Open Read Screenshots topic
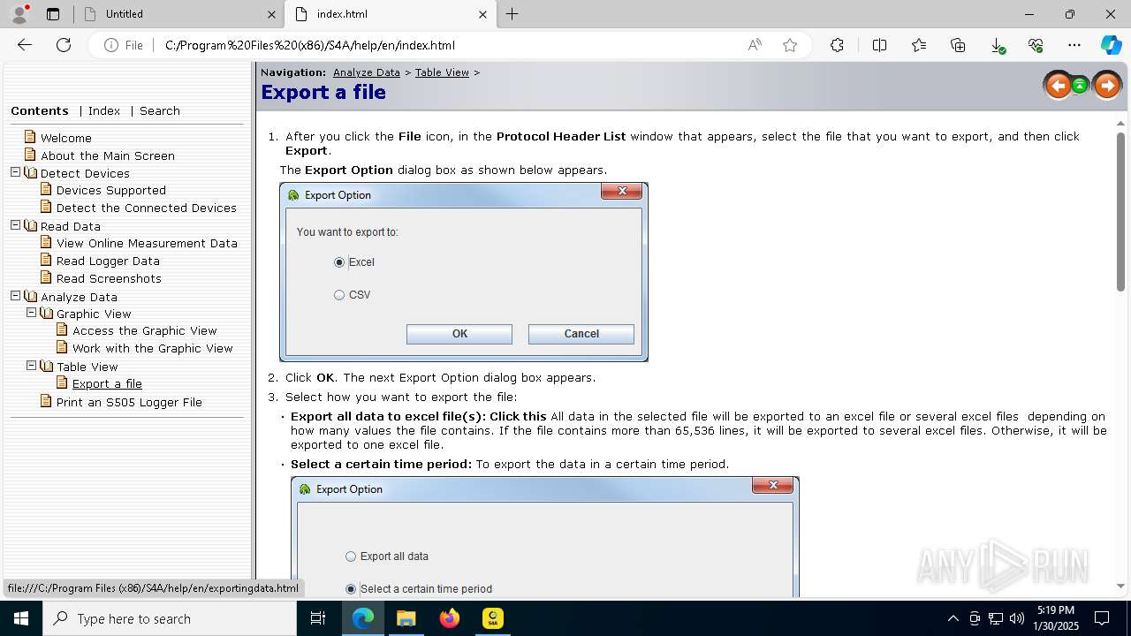The height and width of the screenshot is (636, 1131). pyautogui.click(x=109, y=278)
